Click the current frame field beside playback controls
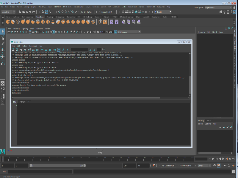The width and height of the screenshot is (238, 178). [201, 159]
